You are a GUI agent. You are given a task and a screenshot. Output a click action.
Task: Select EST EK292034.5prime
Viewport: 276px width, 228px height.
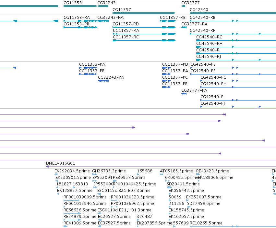pos(72,171)
